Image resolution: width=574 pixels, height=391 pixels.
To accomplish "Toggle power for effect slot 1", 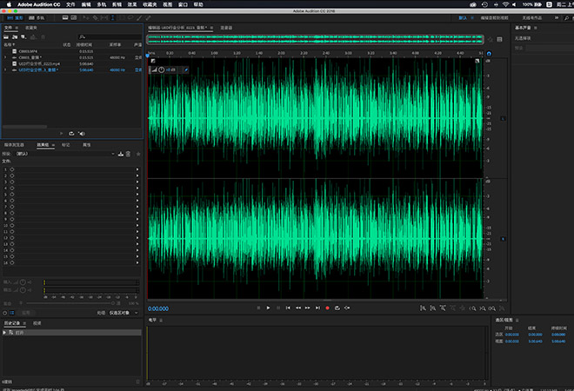I will [x=12, y=170].
